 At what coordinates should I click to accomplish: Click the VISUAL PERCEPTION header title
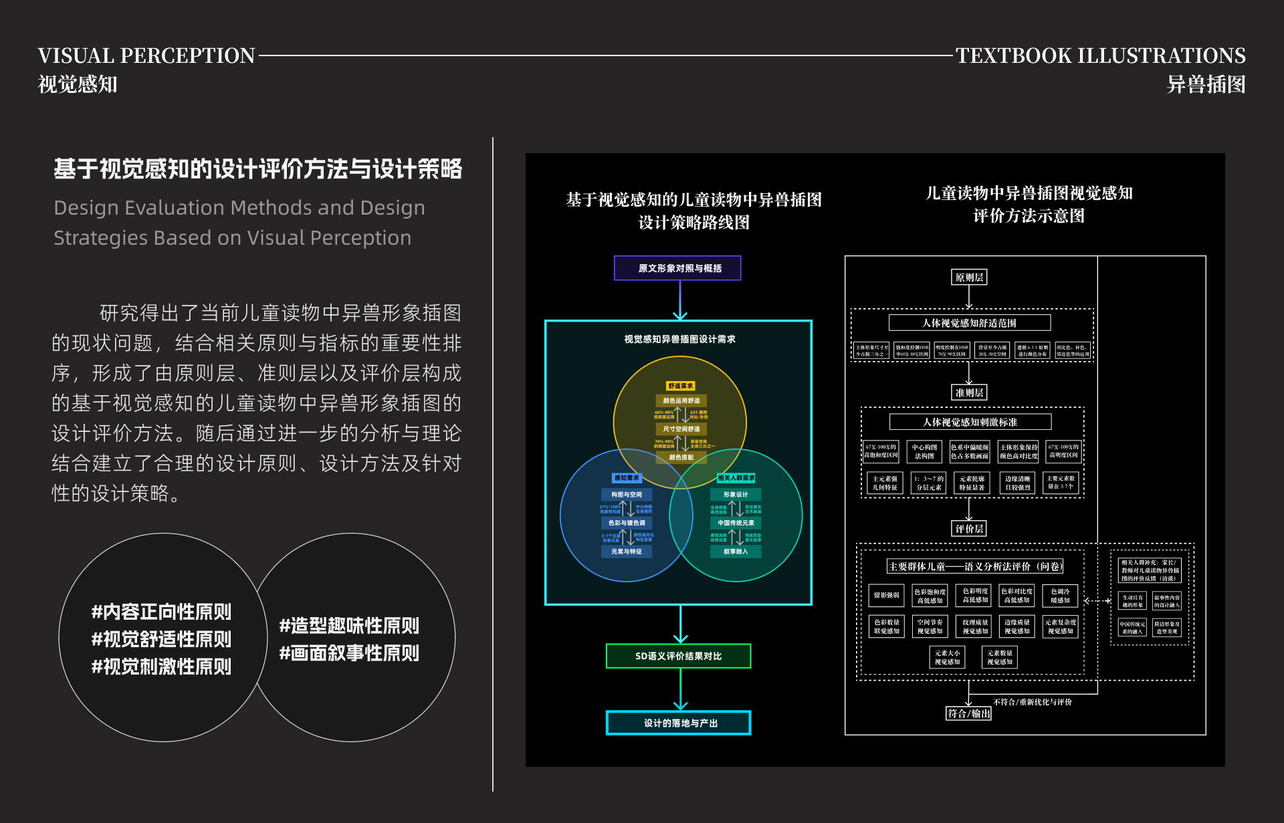[x=146, y=55]
